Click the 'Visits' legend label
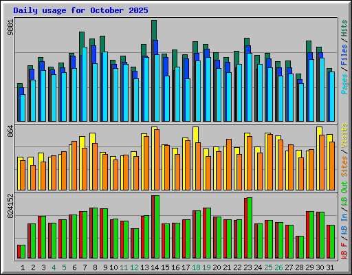The image size is (352, 275). (x=344, y=136)
